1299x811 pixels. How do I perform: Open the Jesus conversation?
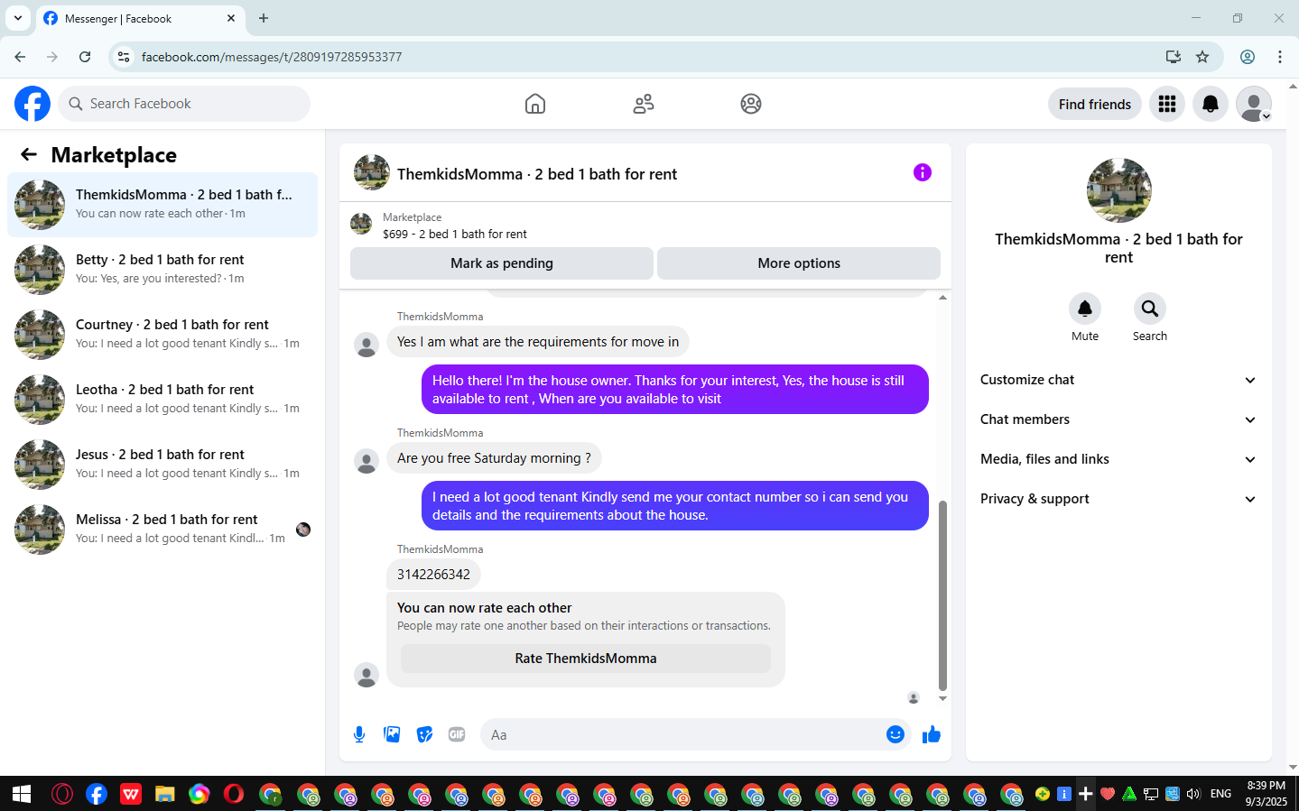(x=162, y=465)
